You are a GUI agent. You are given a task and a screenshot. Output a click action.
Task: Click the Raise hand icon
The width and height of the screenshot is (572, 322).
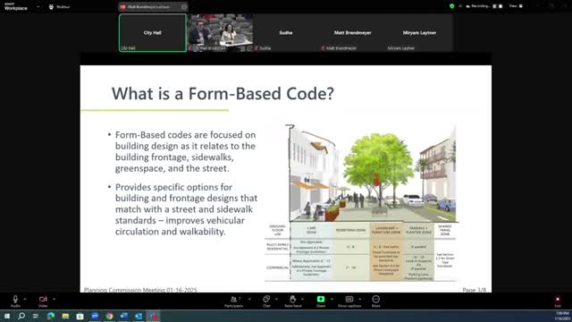(x=292, y=301)
